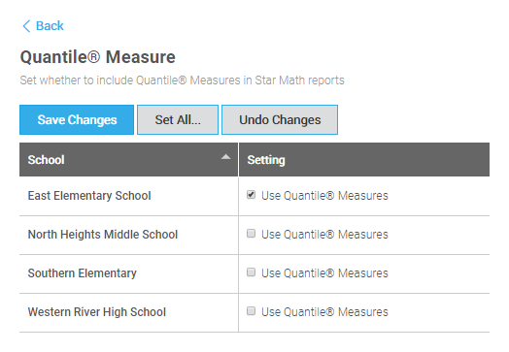509x352 pixels.
Task: Click East Elementary's Use Quantile Measures label
Action: 324,196
